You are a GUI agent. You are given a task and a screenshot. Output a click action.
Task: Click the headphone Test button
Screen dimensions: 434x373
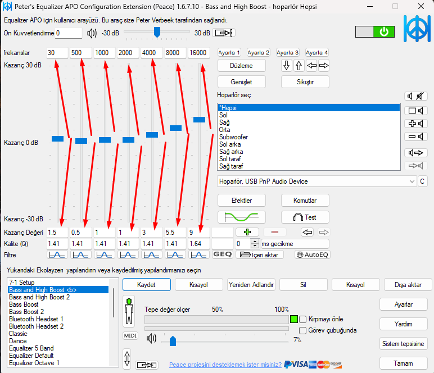click(305, 217)
